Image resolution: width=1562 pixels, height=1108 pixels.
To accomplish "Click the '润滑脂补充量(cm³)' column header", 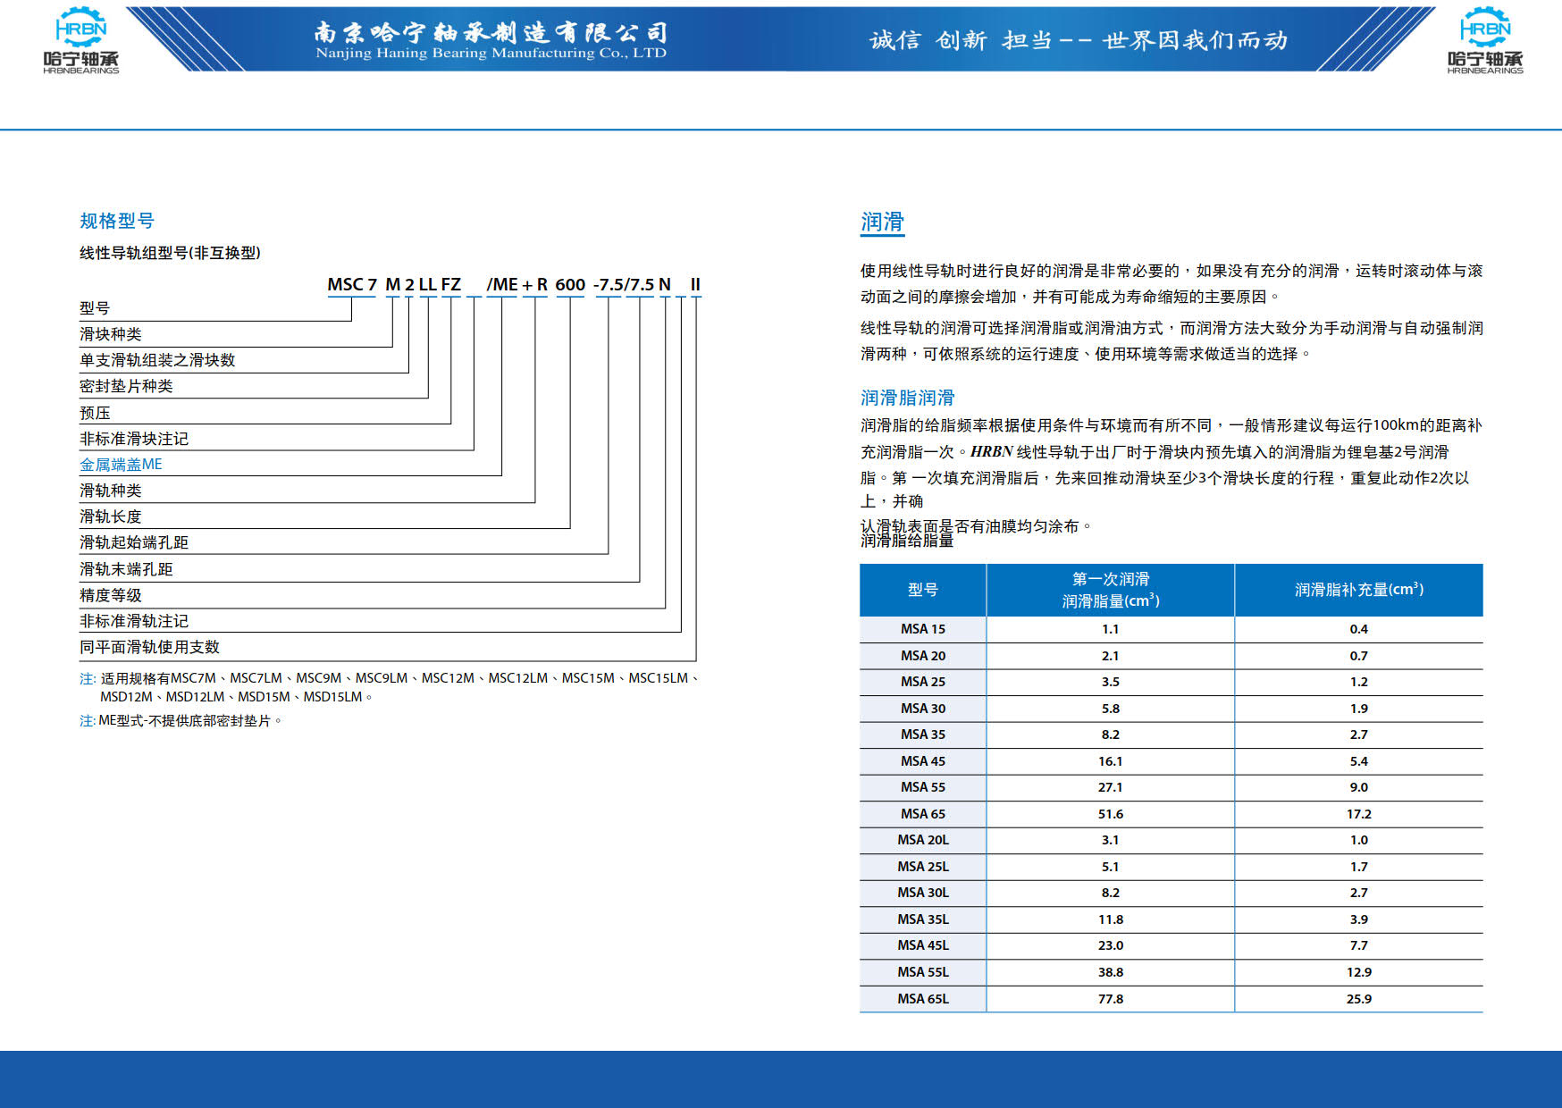I will point(1359,590).
